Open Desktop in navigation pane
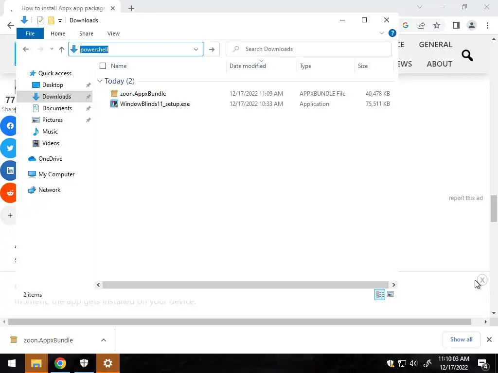This screenshot has width=498, height=373. 53,85
